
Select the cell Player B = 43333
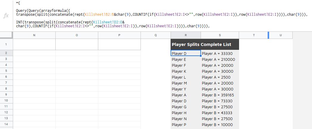pos(220,113)
